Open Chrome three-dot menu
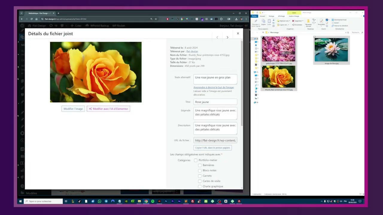 point(246,19)
